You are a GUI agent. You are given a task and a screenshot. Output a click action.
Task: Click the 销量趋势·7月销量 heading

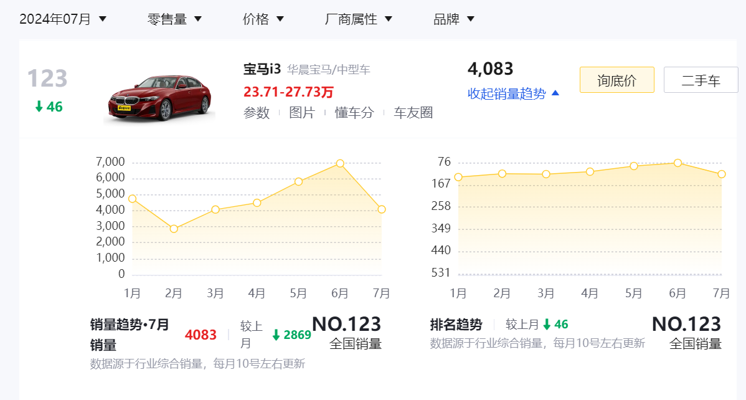(x=130, y=335)
